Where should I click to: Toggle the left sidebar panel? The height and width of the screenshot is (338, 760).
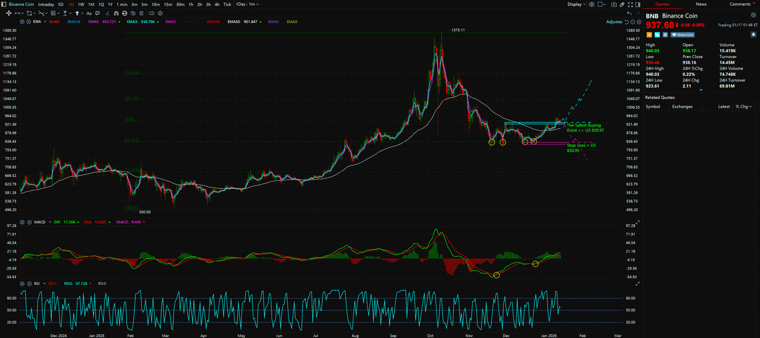pos(4,4)
